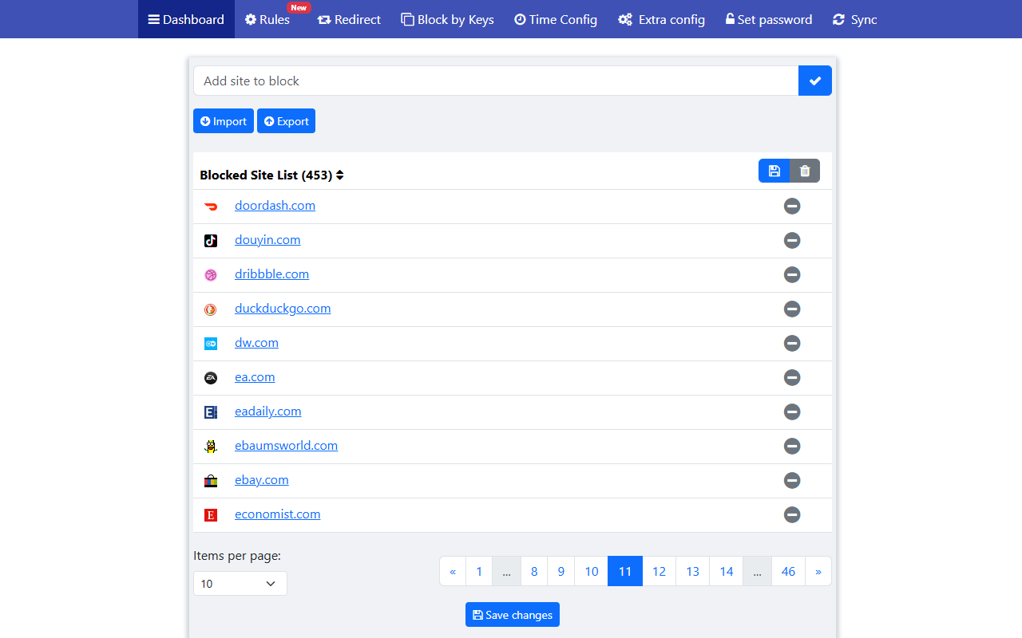Image resolution: width=1022 pixels, height=638 pixels.
Task: Click the trash delete-all icon
Action: (x=805, y=171)
